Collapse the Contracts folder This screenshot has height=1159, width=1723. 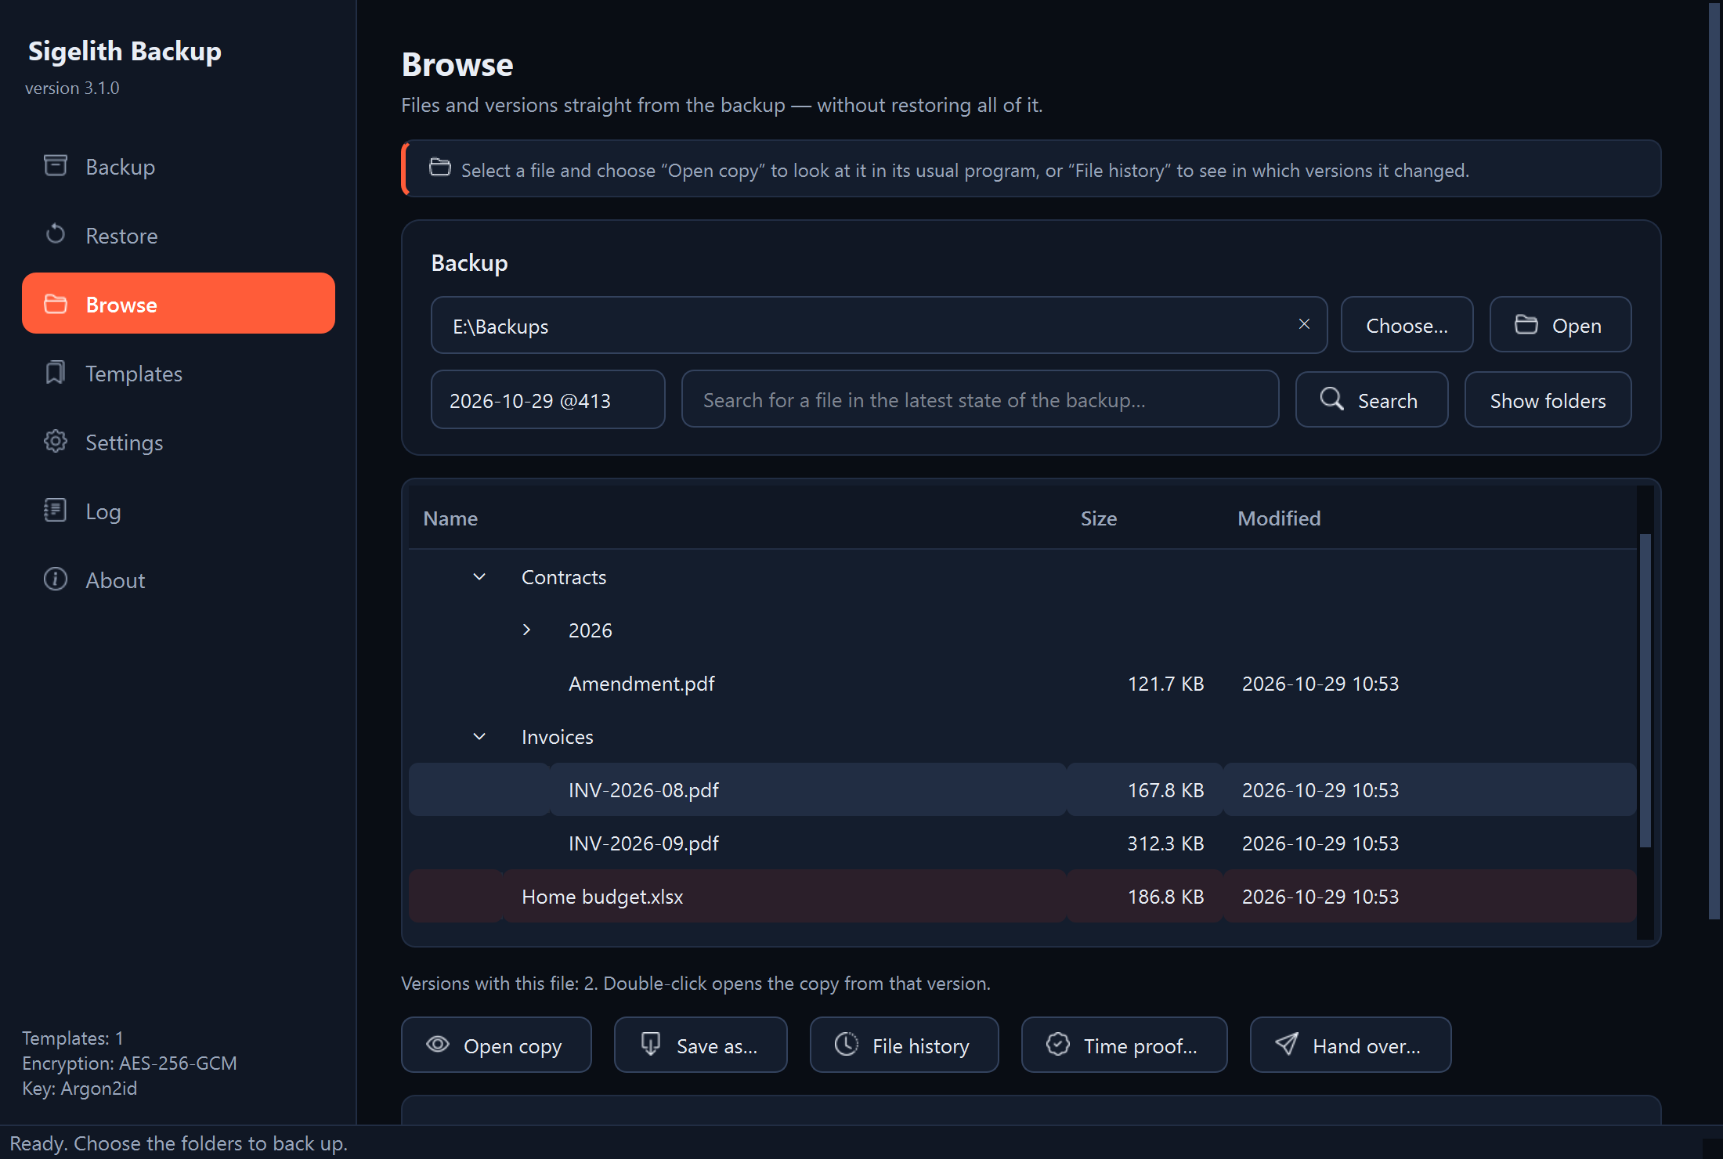[479, 577]
